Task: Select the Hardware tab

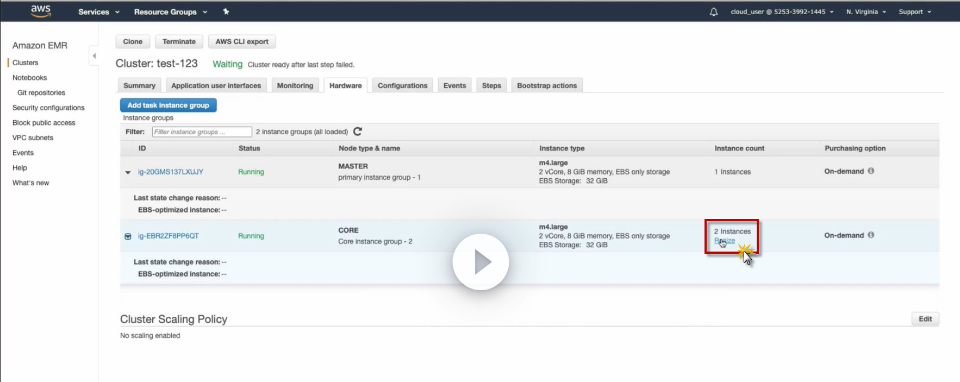Action: (346, 85)
